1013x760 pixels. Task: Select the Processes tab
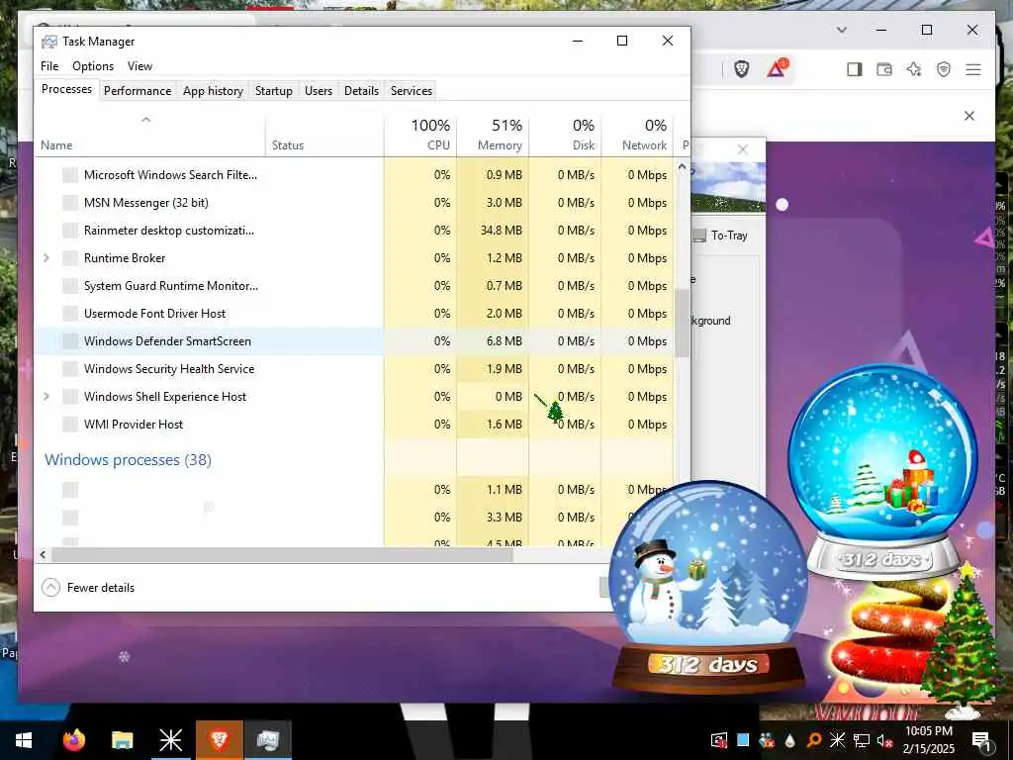66,89
